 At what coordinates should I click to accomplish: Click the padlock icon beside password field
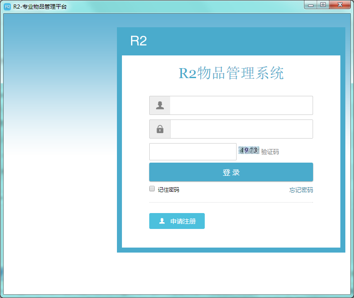[x=160, y=129]
